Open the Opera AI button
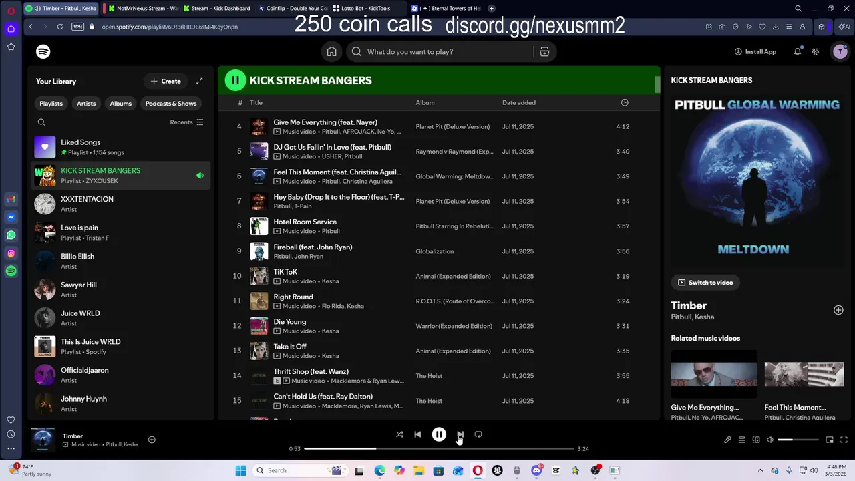Image resolution: width=855 pixels, height=481 pixels. pos(845,27)
